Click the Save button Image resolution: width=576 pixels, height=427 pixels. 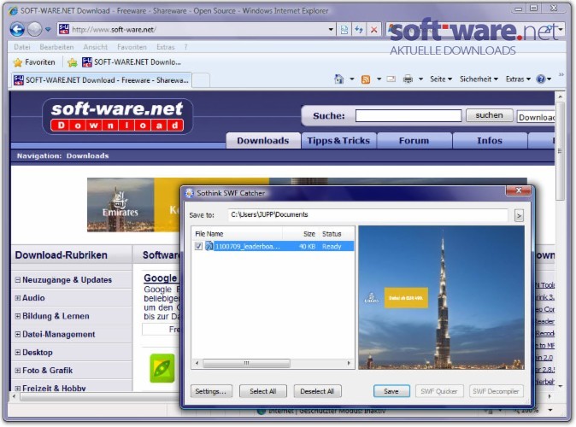391,391
